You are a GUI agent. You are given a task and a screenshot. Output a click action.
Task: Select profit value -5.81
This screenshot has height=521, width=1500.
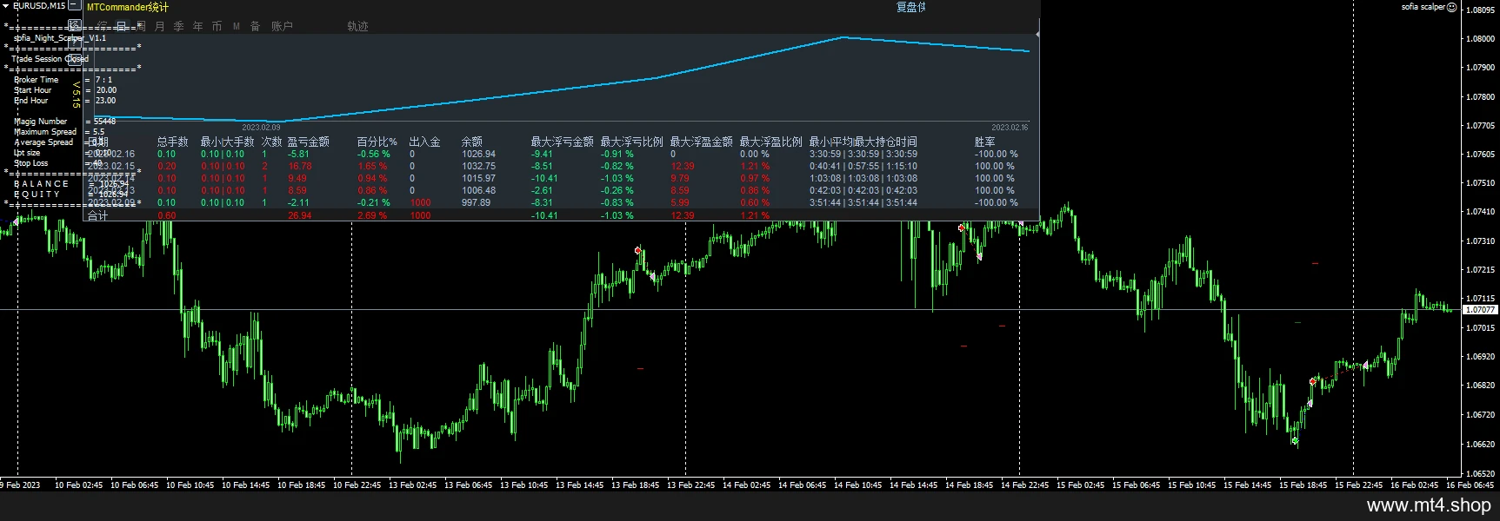point(298,154)
